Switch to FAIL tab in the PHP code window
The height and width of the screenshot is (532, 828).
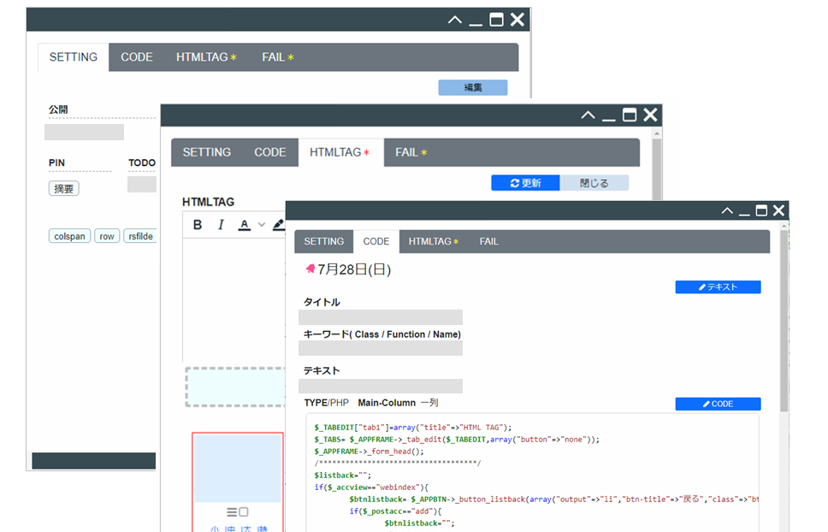[x=488, y=241]
